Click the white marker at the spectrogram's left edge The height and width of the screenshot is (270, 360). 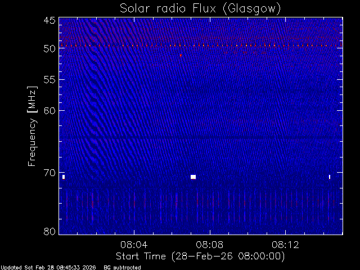[64, 177]
